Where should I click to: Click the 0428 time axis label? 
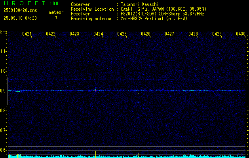point(193,34)
